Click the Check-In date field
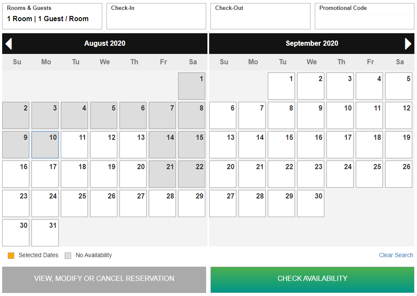The height and width of the screenshot is (296, 417). [x=156, y=16]
